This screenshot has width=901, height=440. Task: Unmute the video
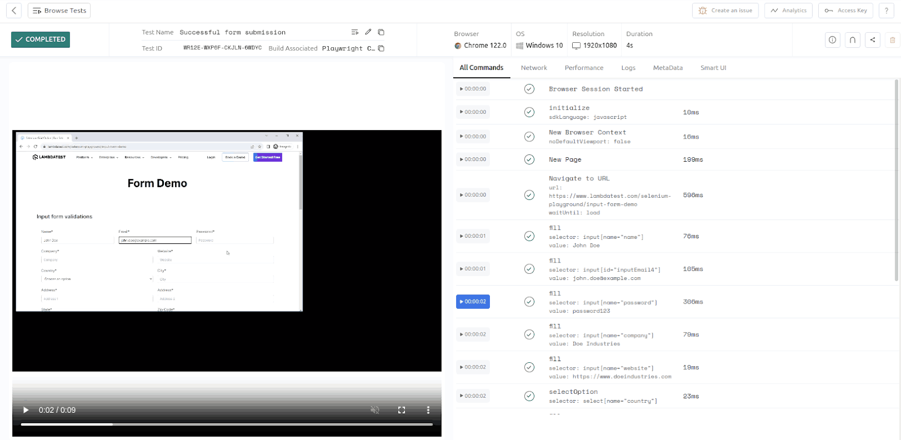click(375, 410)
